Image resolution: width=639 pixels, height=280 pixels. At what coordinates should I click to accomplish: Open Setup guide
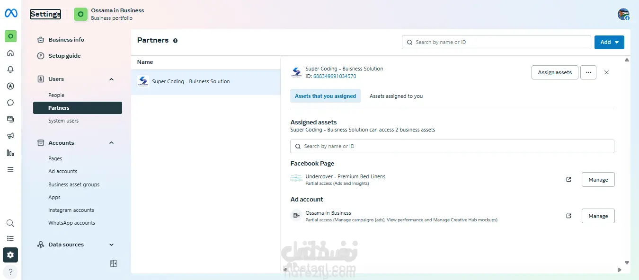point(64,56)
